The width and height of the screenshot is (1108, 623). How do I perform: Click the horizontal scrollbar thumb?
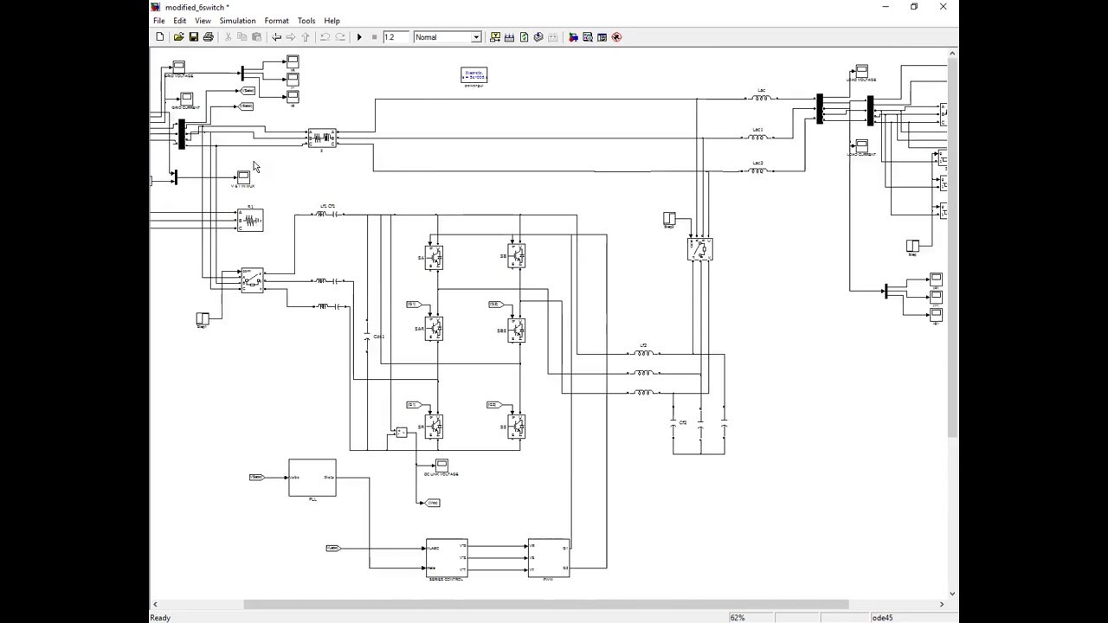tap(545, 604)
